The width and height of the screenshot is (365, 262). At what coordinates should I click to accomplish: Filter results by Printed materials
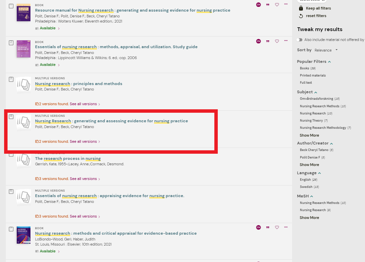coord(313,75)
